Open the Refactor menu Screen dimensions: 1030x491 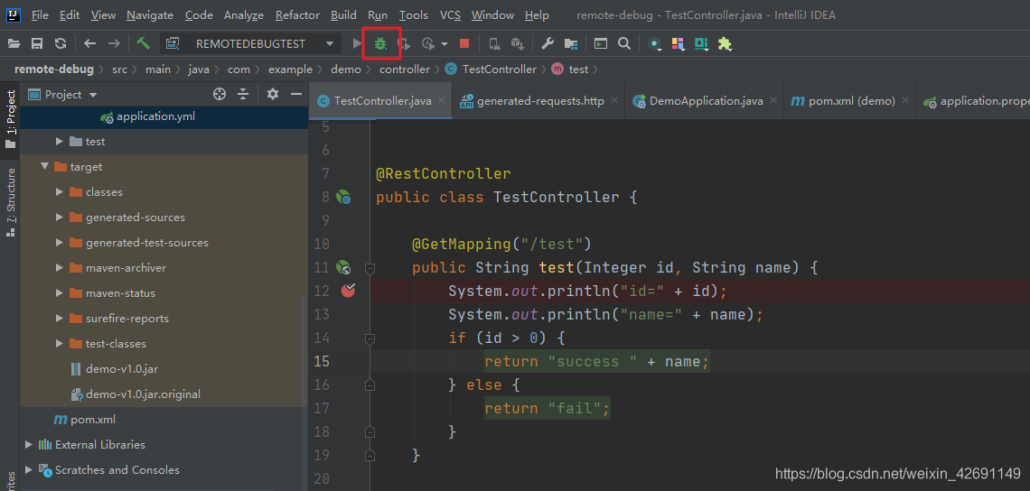[297, 14]
